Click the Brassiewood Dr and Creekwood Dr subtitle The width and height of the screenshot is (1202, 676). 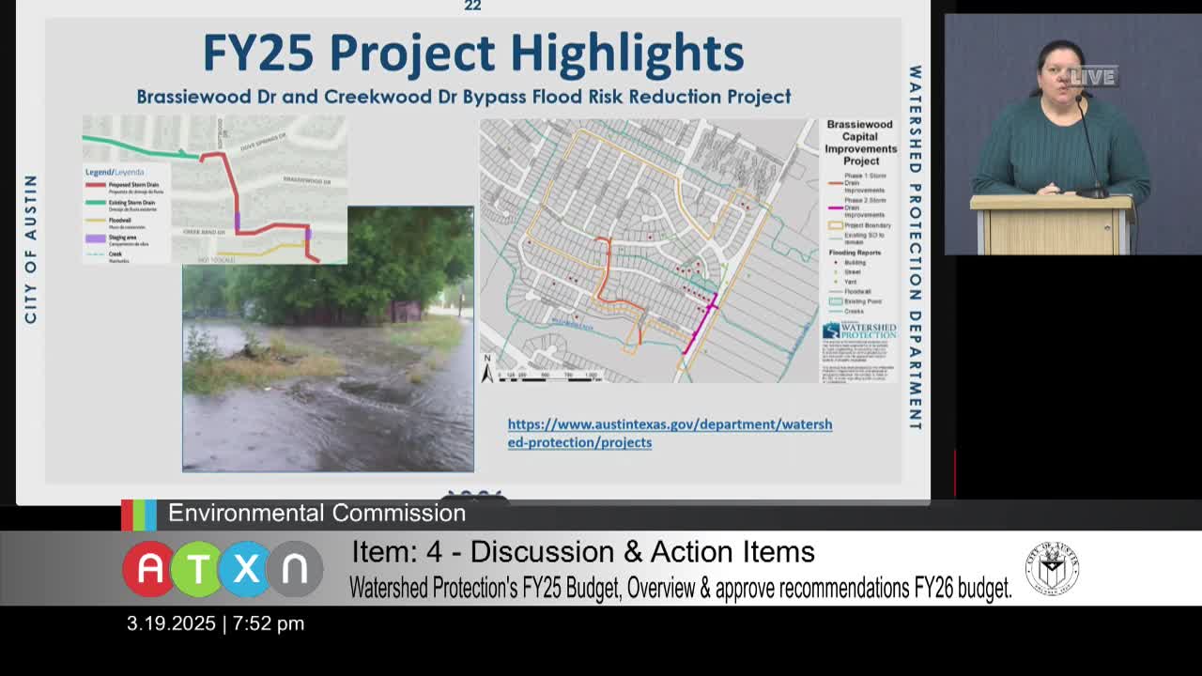[464, 97]
